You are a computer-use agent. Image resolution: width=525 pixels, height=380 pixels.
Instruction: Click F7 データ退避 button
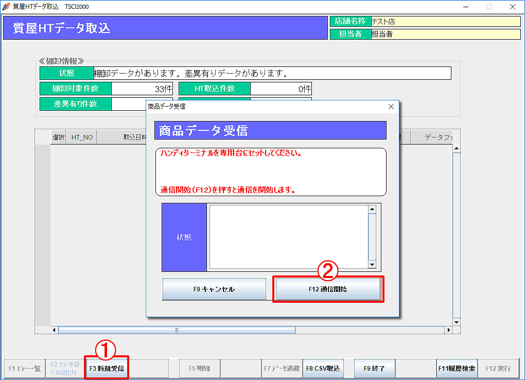282,368
